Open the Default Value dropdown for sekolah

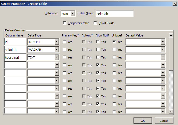[163, 50]
